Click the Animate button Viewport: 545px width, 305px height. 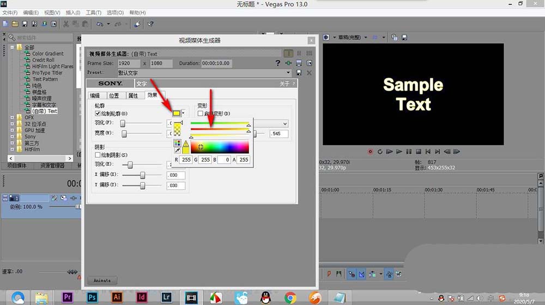coord(102,280)
